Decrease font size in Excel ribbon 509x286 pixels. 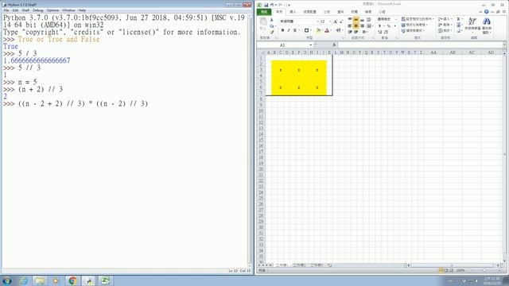(341, 21)
